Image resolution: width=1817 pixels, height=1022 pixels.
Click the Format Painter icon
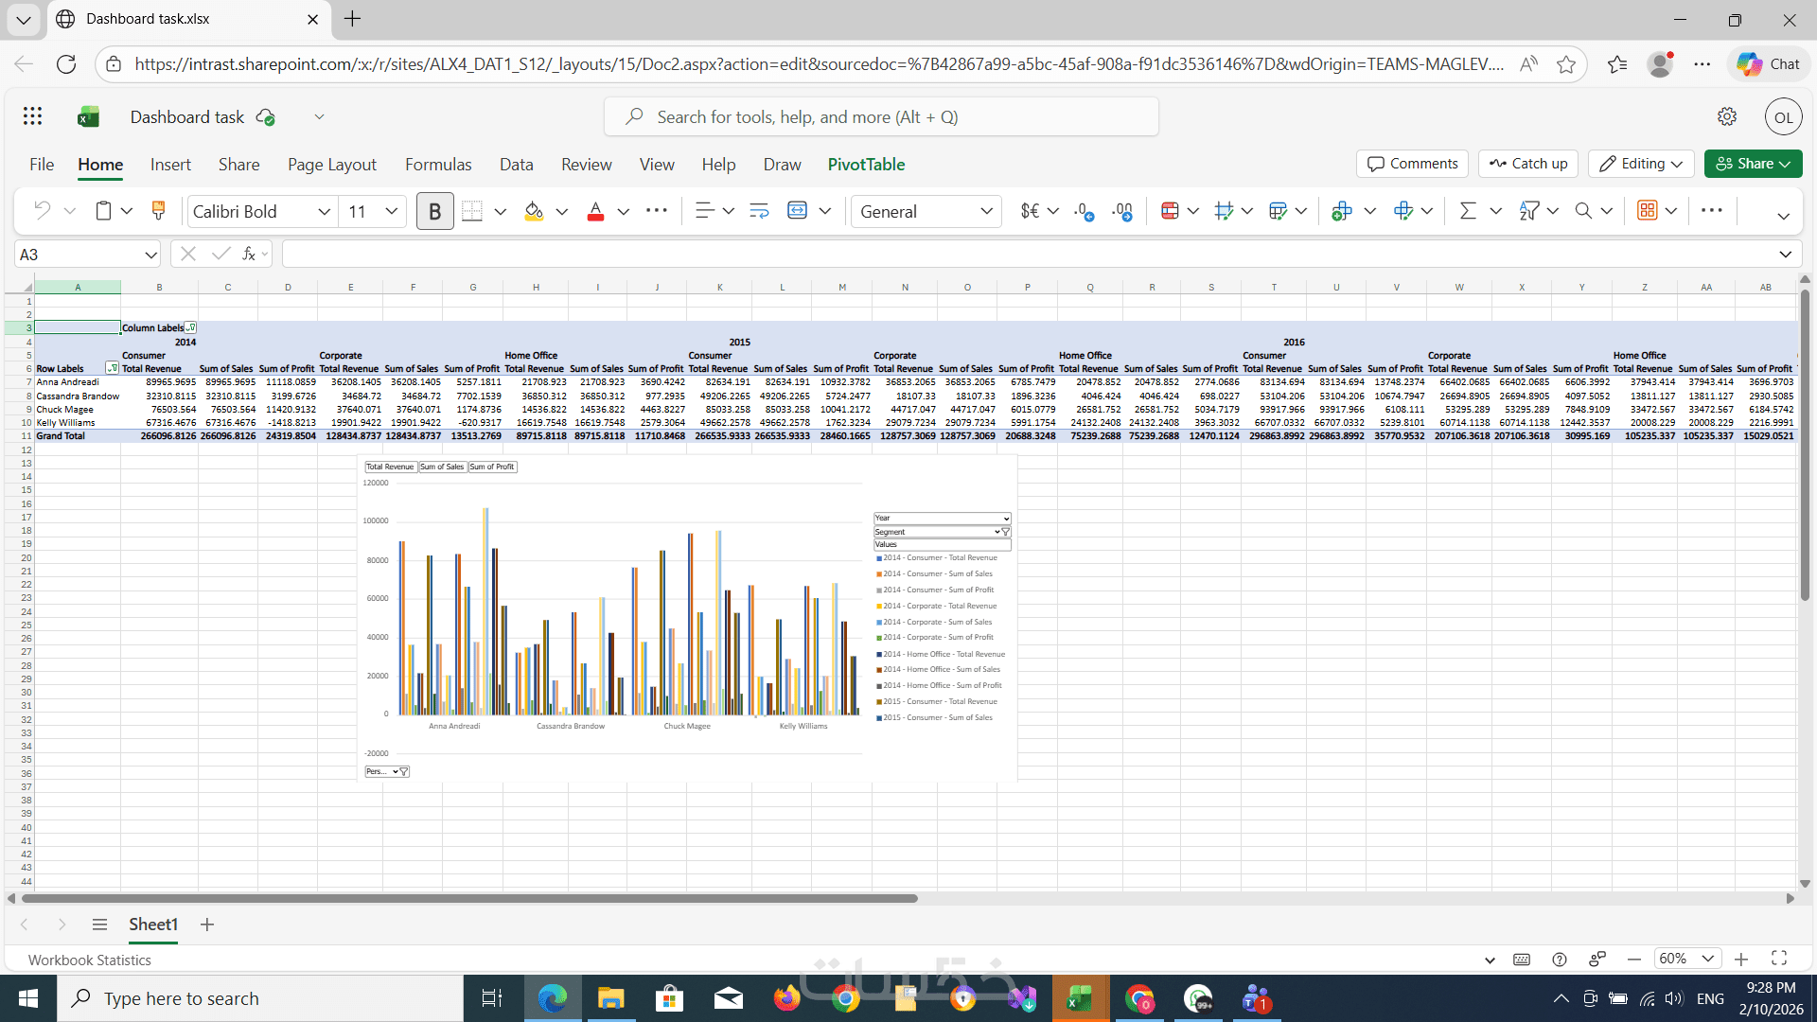[158, 211]
